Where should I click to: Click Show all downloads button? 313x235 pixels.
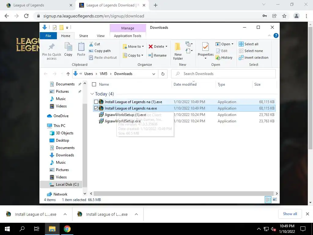[290, 214]
